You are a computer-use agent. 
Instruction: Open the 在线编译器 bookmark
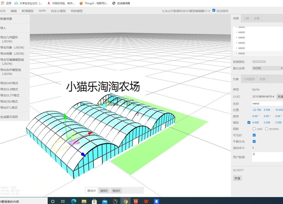(121, 3)
